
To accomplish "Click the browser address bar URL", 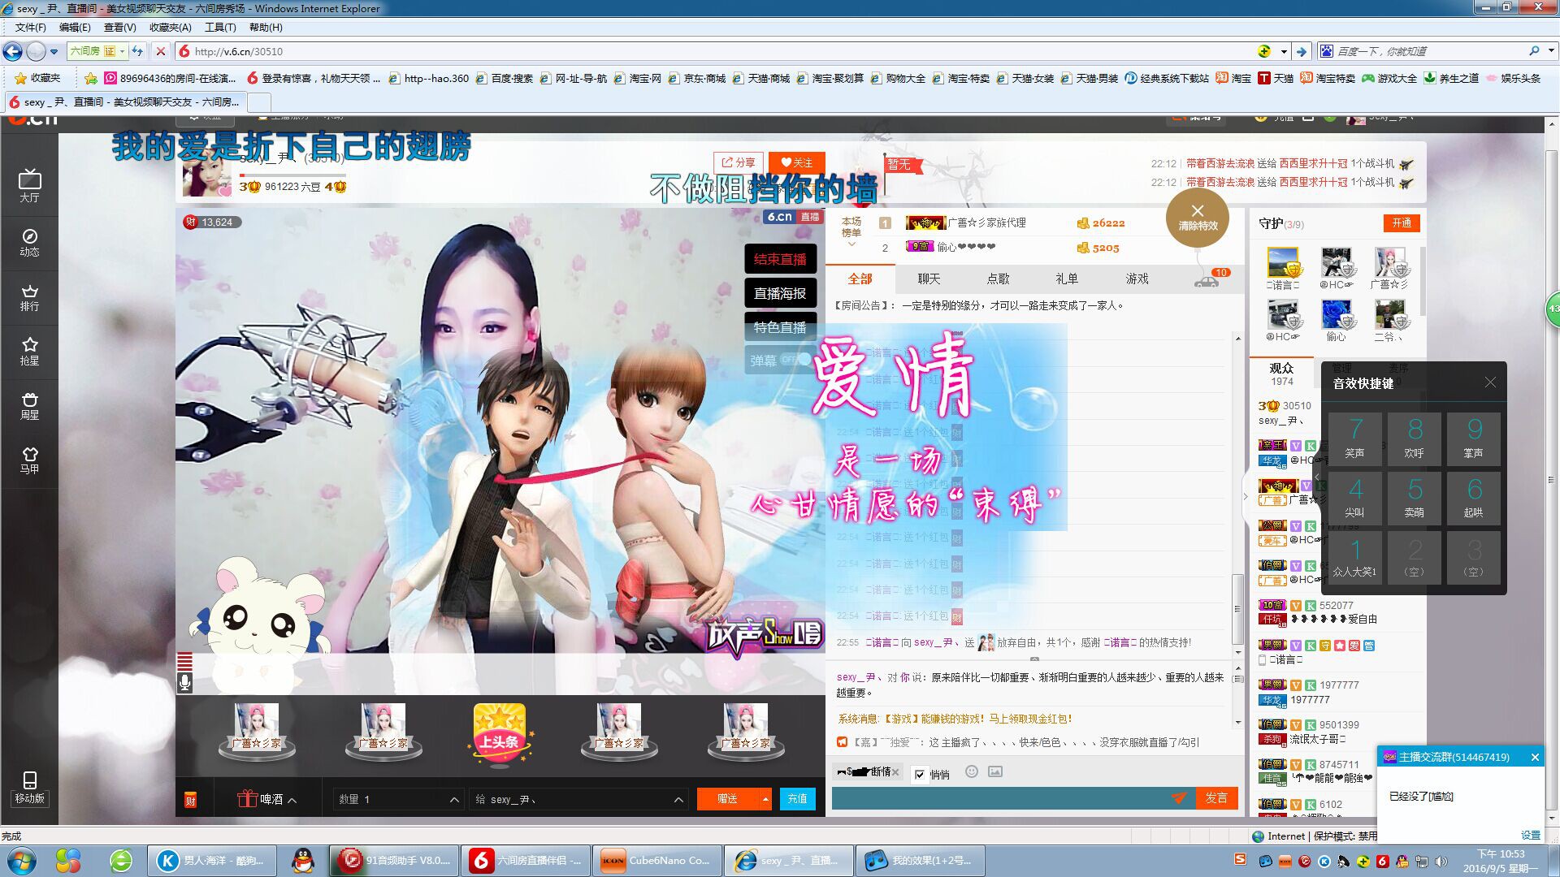I will pyautogui.click(x=239, y=51).
